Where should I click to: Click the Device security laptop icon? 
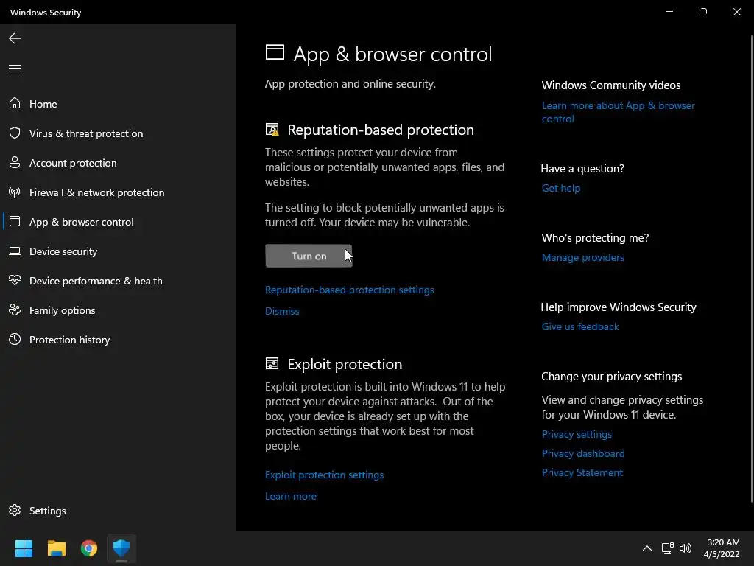[15, 251]
